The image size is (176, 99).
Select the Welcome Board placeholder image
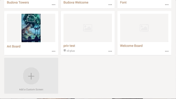144,28
